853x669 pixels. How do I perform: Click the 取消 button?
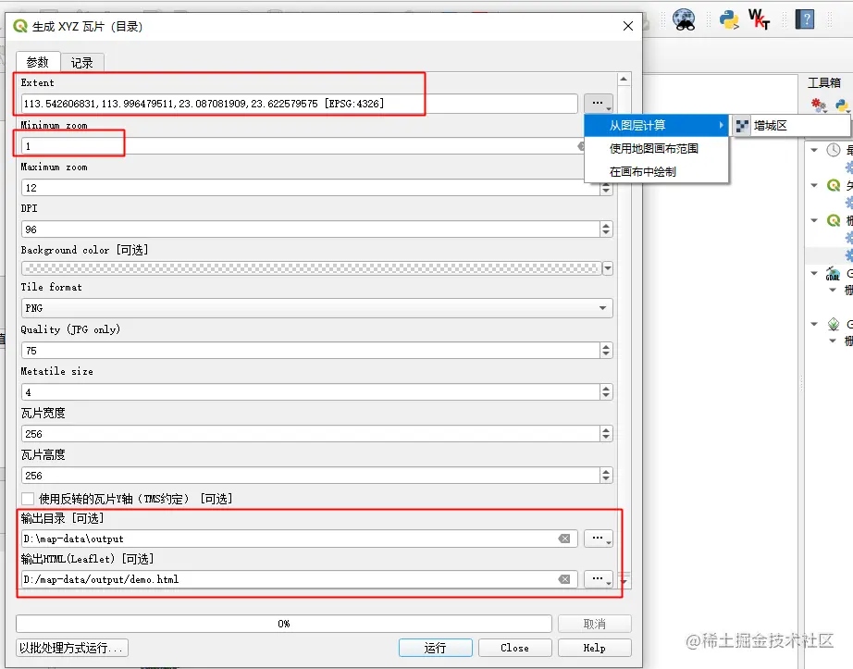(595, 624)
